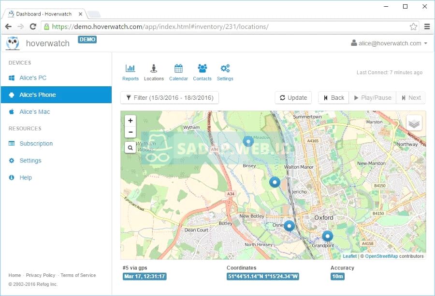Viewport: 435px width, 296px height.
Task: Click the DEMO badge
Action: 87,40
